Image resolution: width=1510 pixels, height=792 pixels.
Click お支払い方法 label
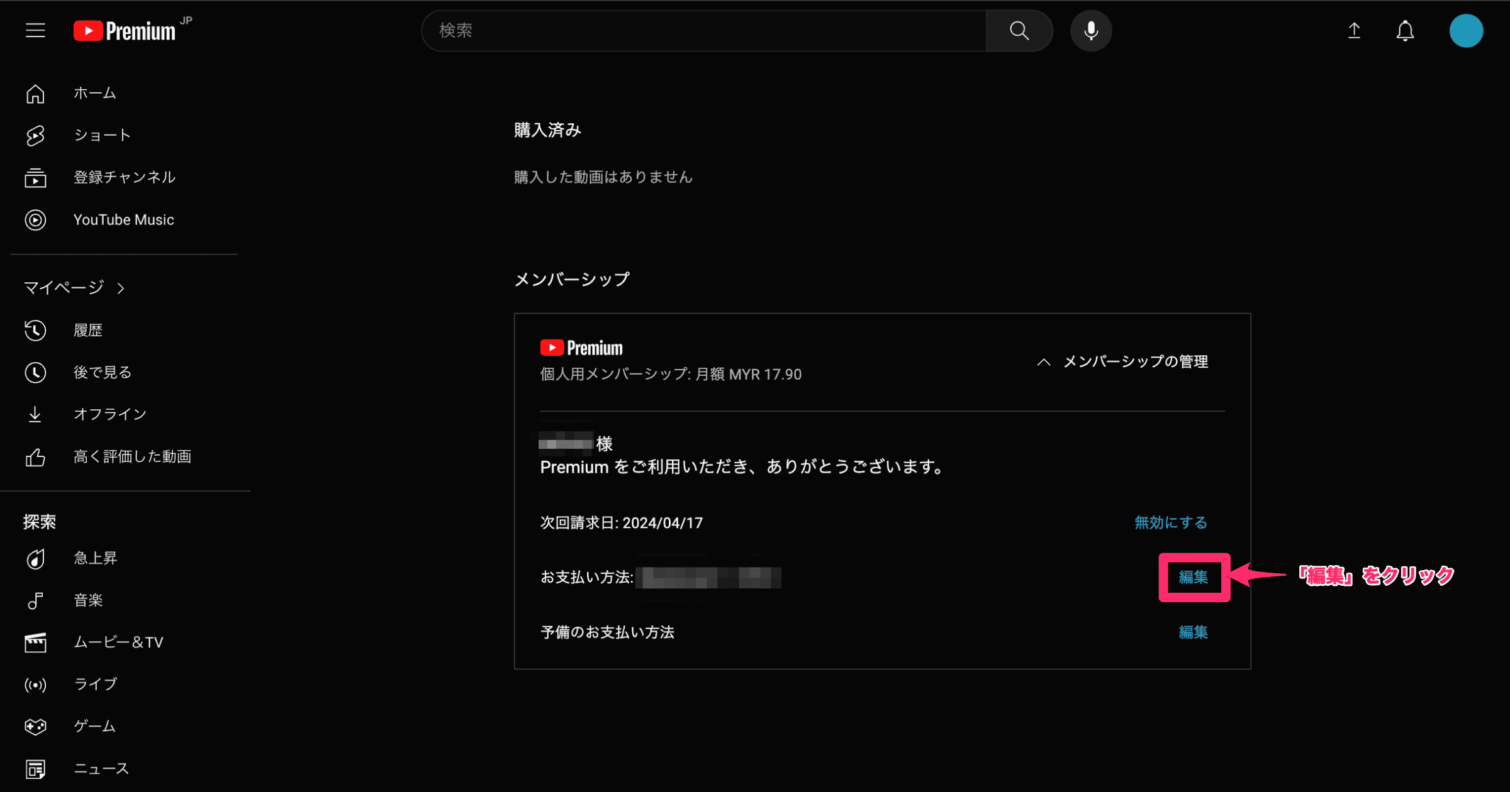(586, 577)
